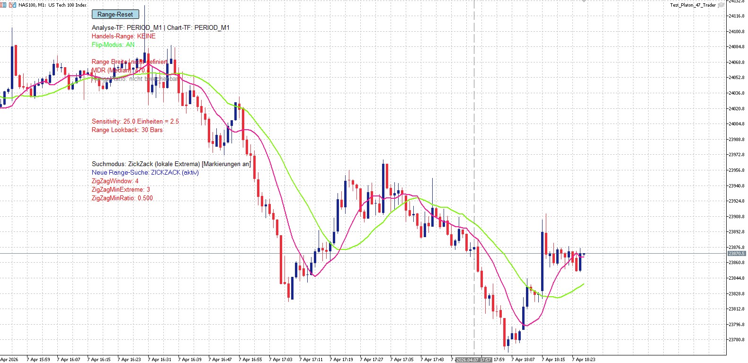This screenshot has width=748, height=363.
Task: Click the Test_Platon_47_Trader expert name
Action: pos(693,5)
